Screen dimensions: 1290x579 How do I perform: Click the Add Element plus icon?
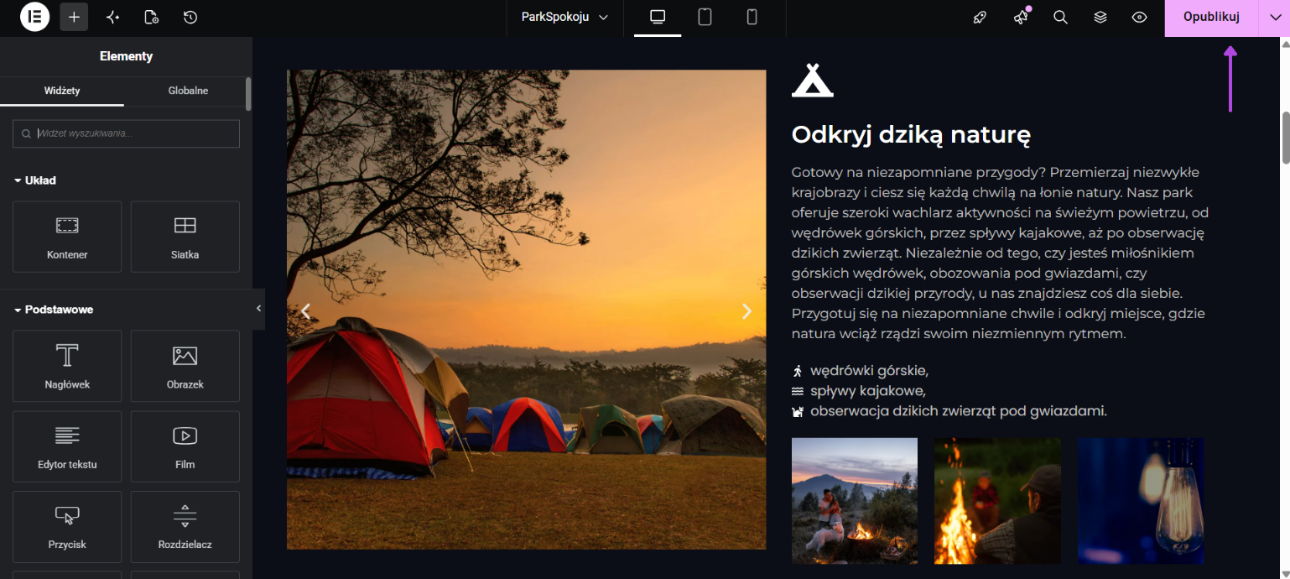click(74, 17)
